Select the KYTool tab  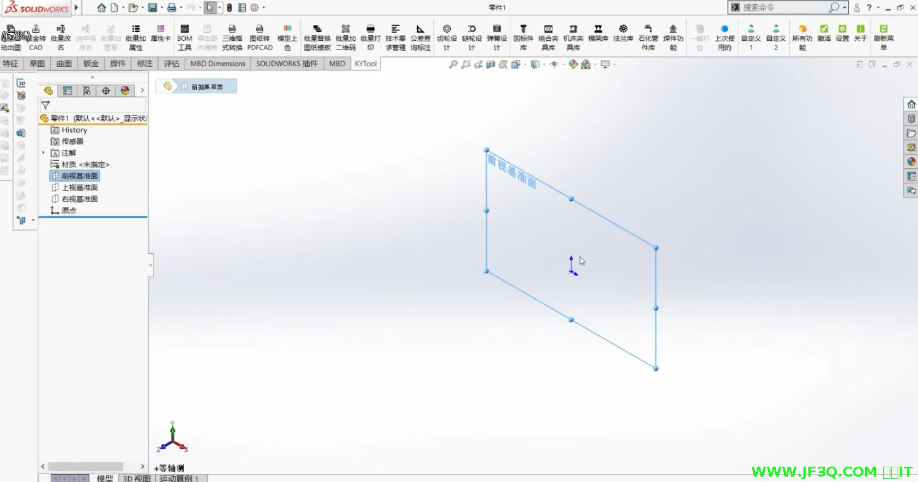(x=365, y=64)
